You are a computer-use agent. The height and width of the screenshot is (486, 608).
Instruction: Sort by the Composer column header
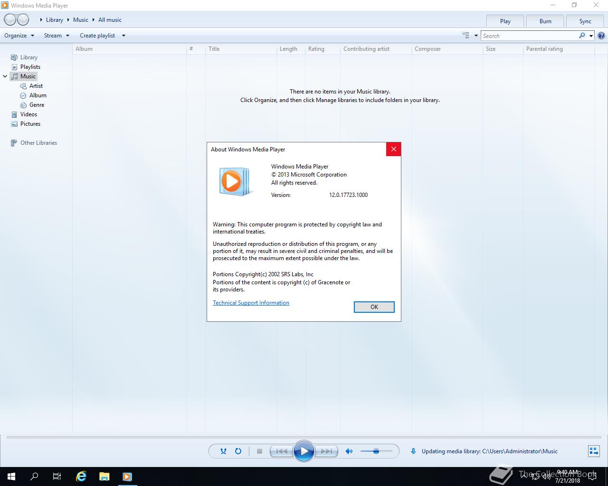point(447,49)
